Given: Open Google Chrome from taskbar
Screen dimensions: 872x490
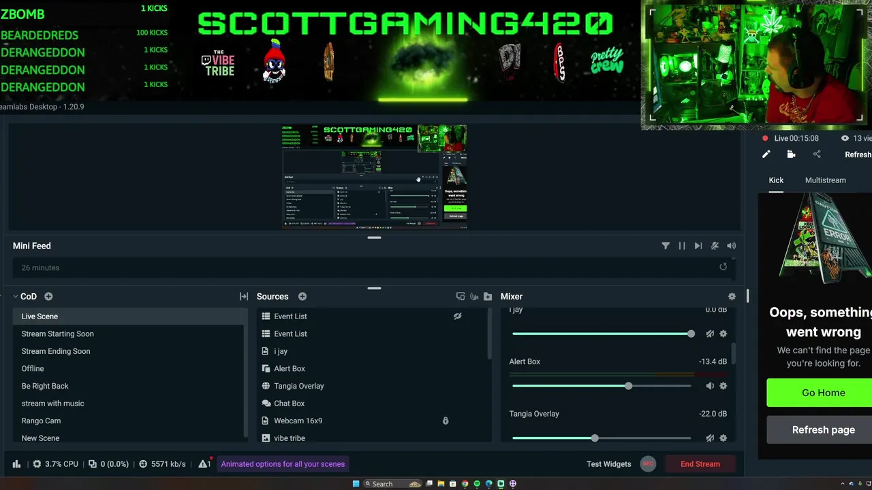Looking at the screenshot, I should (x=465, y=484).
